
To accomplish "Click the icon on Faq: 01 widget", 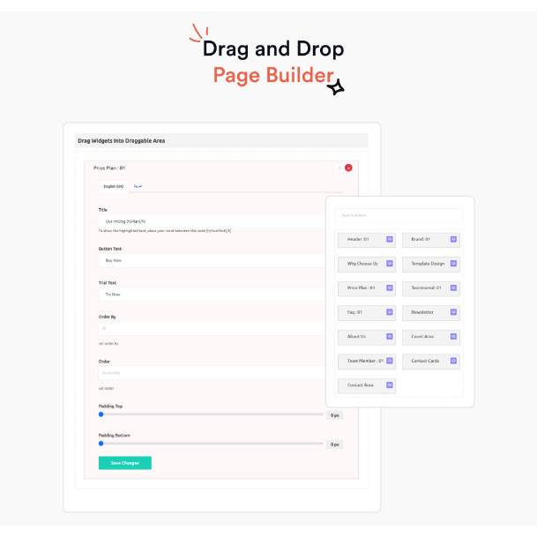I will (x=390, y=312).
